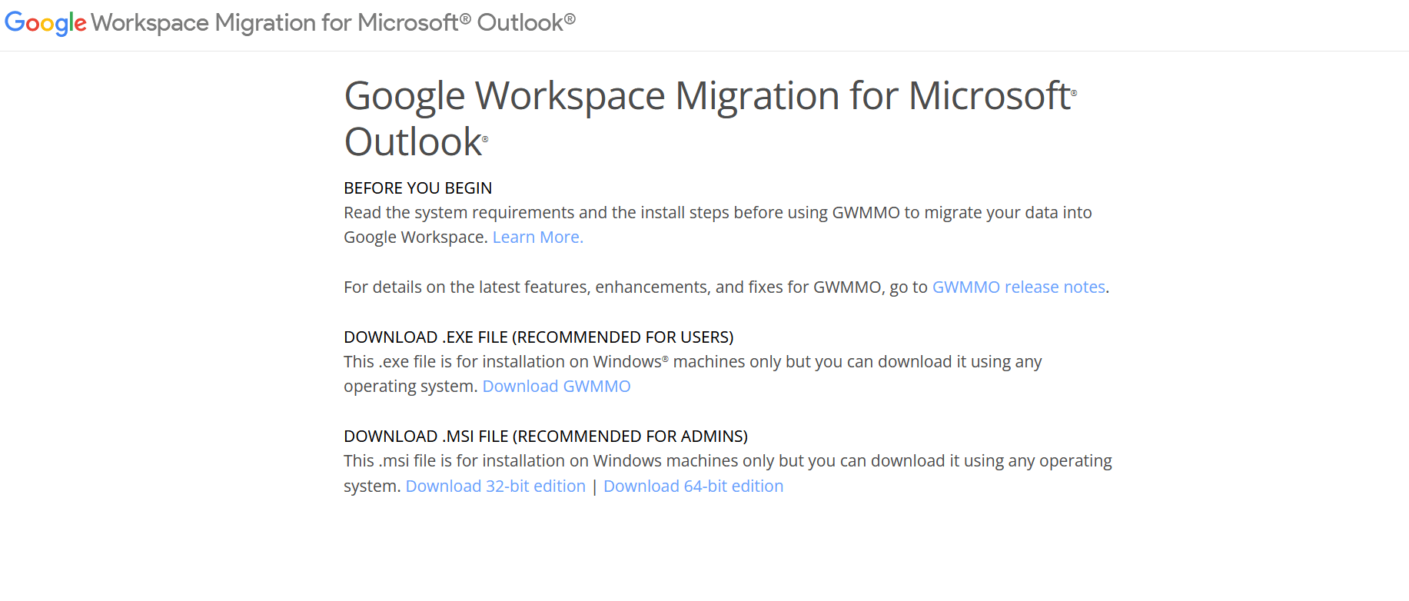Click the 'This .msi file is for installation' text
1409x601 pixels.
pyautogui.click(x=727, y=461)
